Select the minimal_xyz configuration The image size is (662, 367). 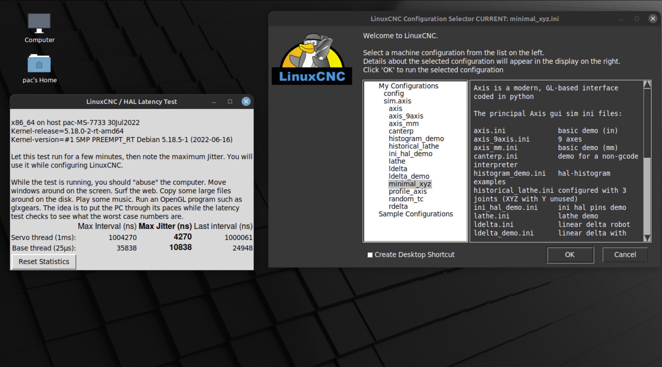click(x=410, y=184)
